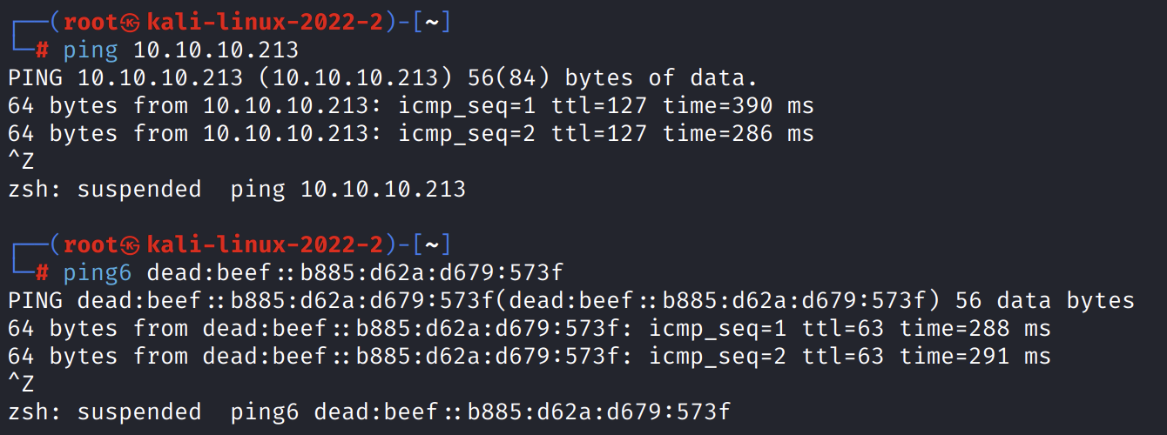Select "time=286 ms" in the IPv4 output
The width and height of the screenshot is (1167, 435).
click(739, 134)
